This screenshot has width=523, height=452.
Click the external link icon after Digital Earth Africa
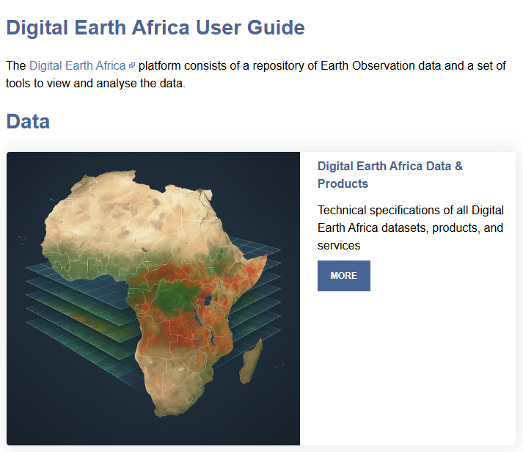pyautogui.click(x=132, y=66)
